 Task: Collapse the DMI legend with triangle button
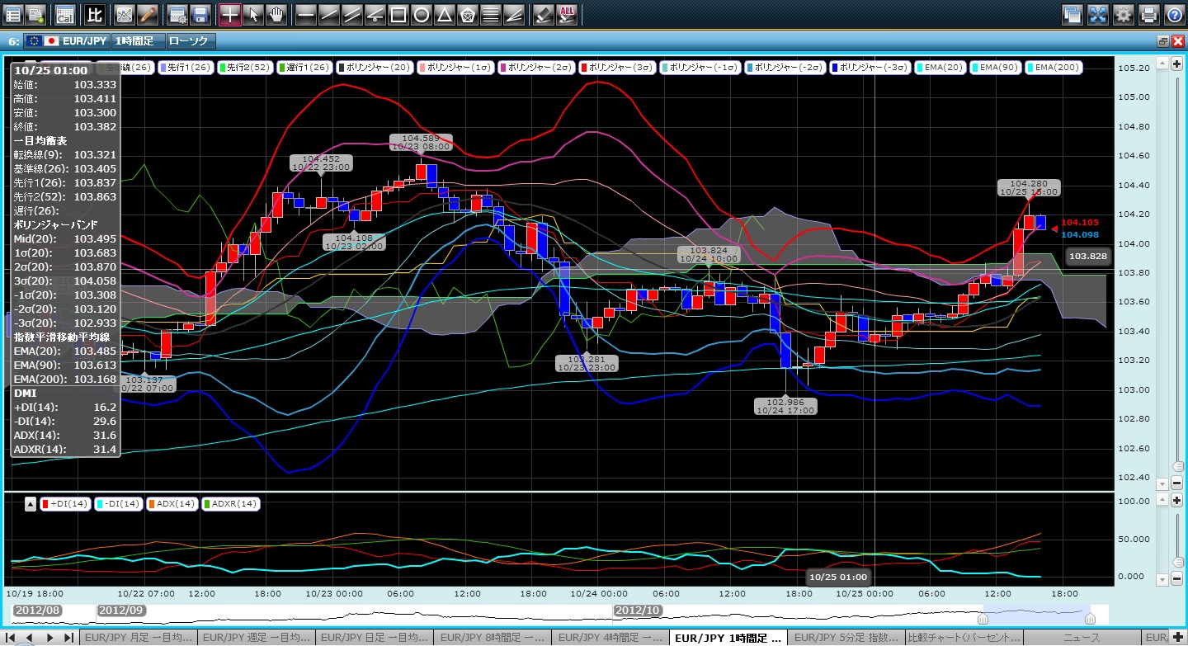tap(31, 504)
